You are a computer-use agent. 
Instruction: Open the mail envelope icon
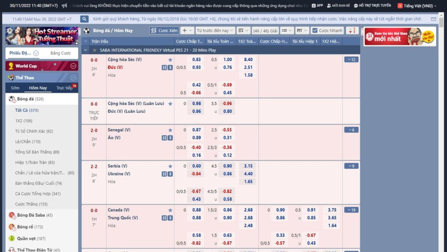pyautogui.click(x=434, y=19)
